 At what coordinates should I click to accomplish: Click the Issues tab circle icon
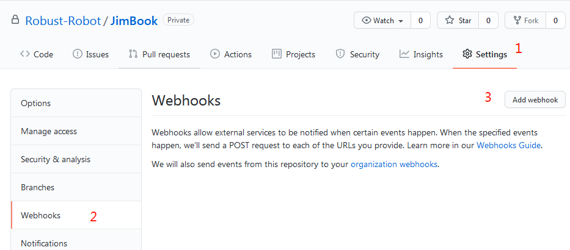point(78,54)
